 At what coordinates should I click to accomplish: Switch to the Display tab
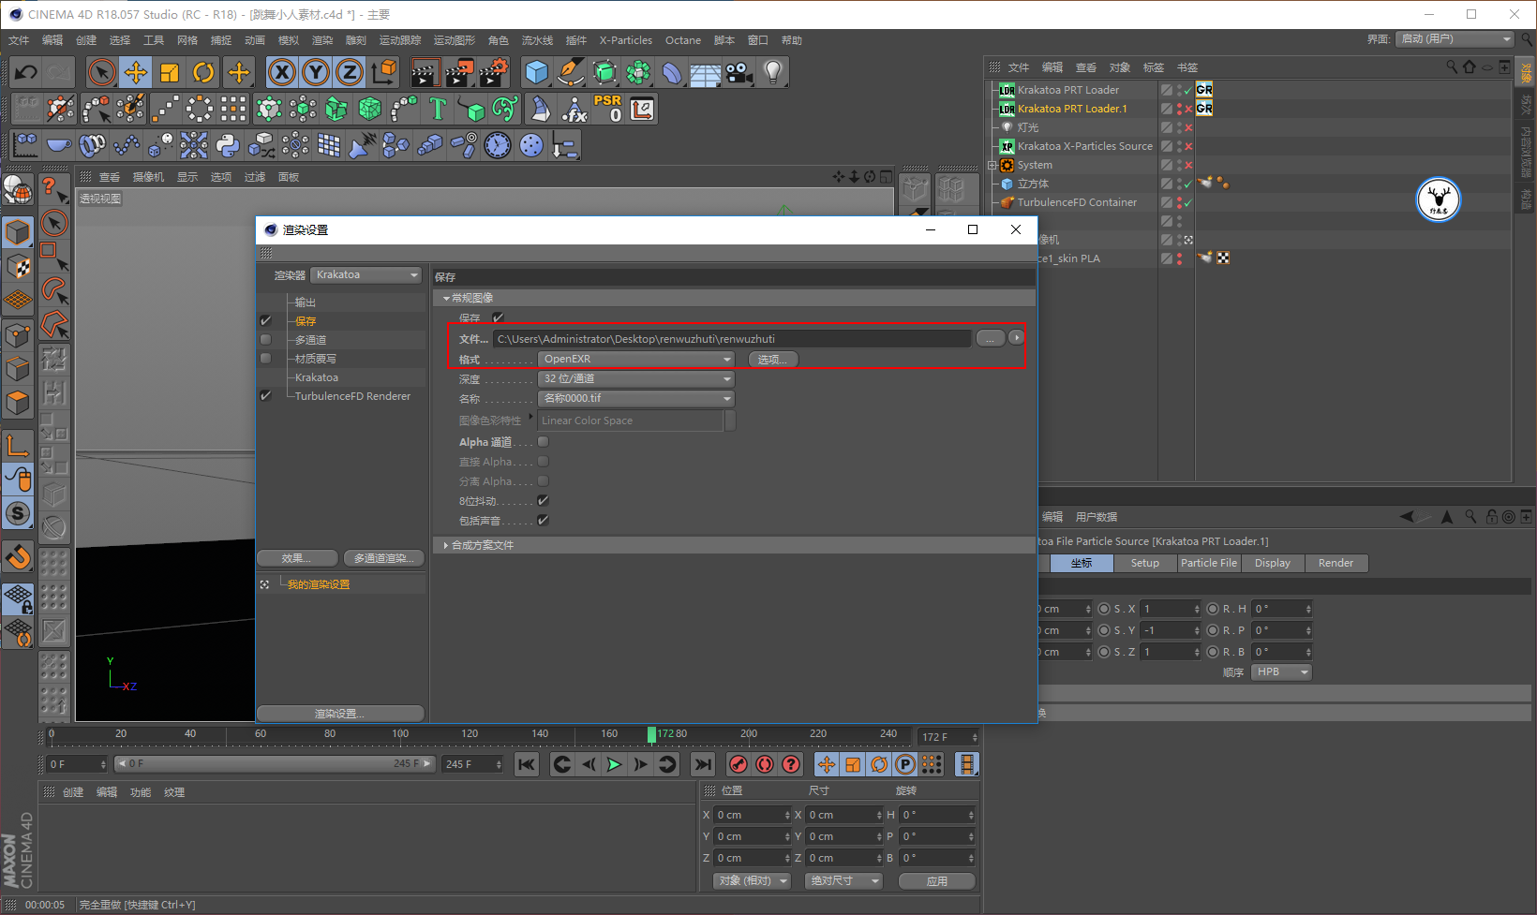coord(1273,563)
